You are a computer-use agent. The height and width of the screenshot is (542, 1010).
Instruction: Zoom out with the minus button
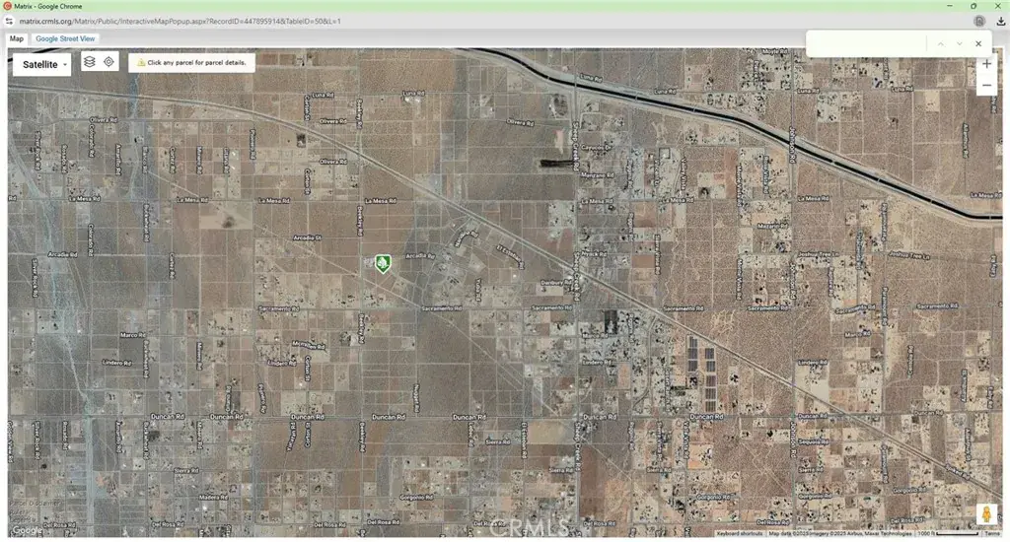[x=986, y=87]
